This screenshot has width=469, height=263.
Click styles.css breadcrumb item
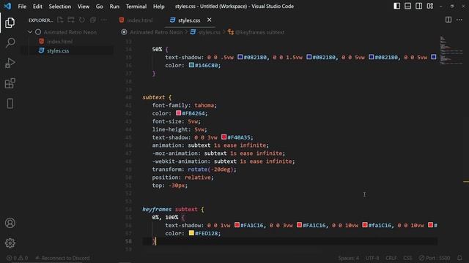click(x=209, y=32)
